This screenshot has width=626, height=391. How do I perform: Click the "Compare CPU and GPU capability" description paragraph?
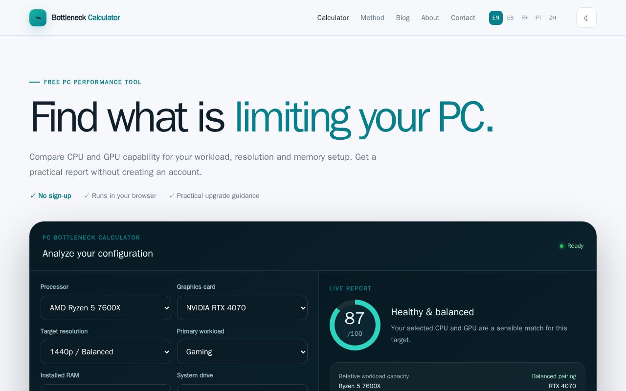(x=203, y=165)
